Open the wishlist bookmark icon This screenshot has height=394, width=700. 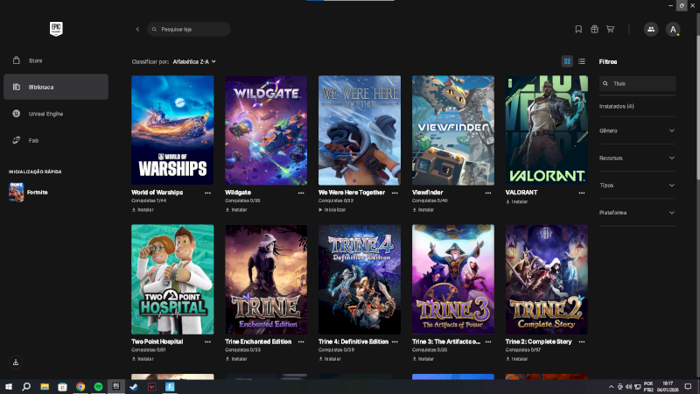coord(578,29)
